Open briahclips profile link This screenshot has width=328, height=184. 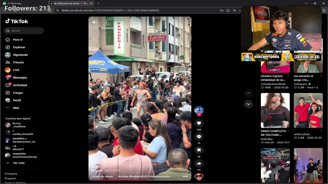(x=267, y=139)
